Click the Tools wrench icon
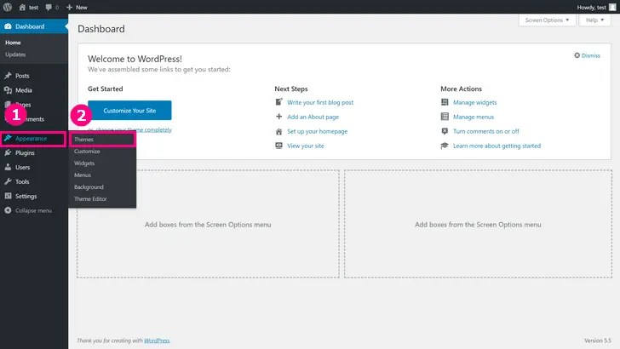The image size is (620, 349). coord(8,181)
